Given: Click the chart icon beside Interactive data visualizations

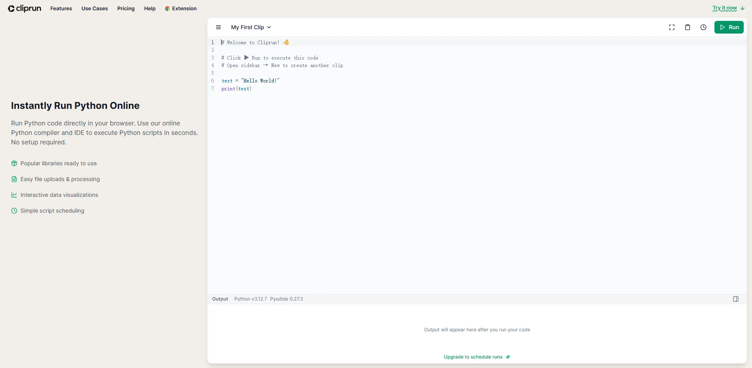Looking at the screenshot, I should point(14,195).
